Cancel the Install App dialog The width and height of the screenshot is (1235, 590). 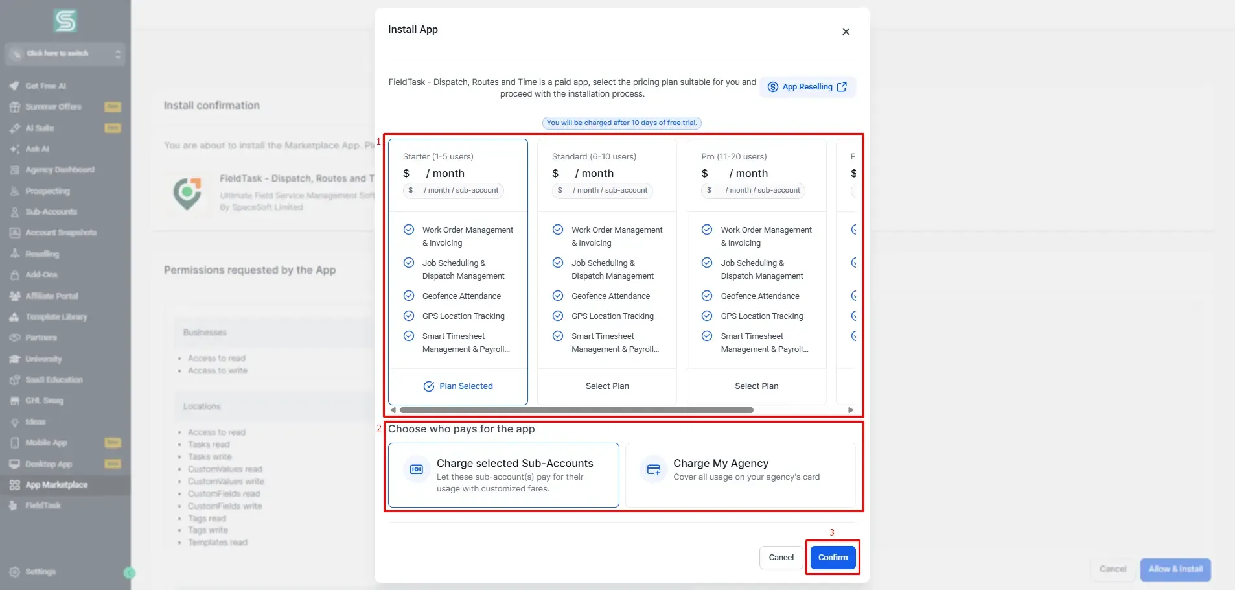pyautogui.click(x=781, y=558)
